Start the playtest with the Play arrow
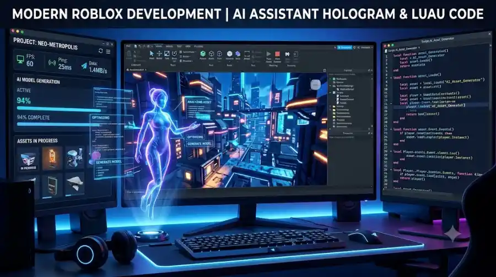Viewport: 496px width, 277px height. (268, 54)
